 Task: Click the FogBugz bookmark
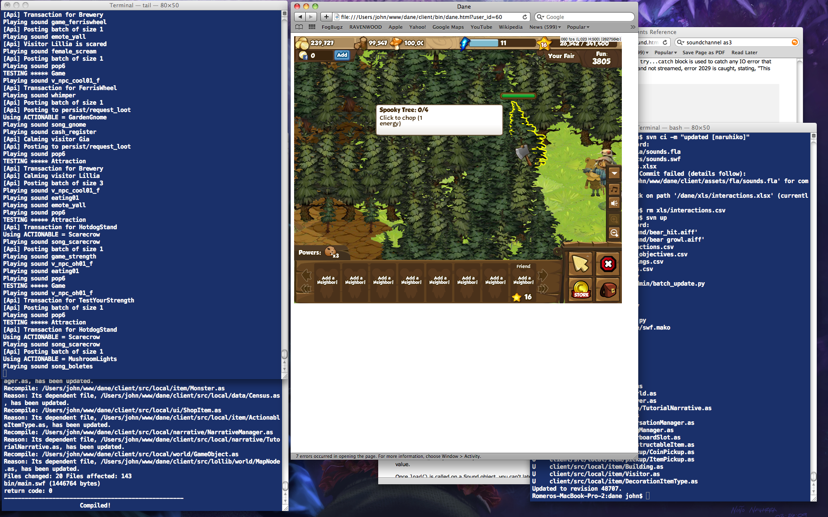click(x=332, y=27)
